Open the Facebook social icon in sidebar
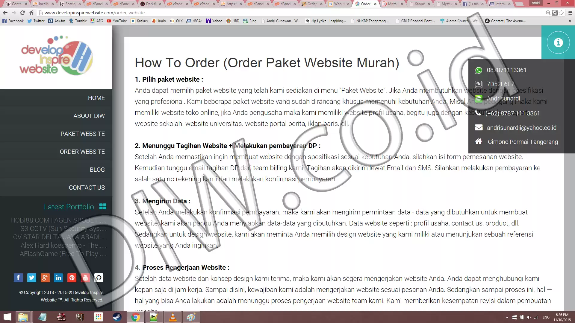Screen dimensions: 575x323 click(18, 278)
